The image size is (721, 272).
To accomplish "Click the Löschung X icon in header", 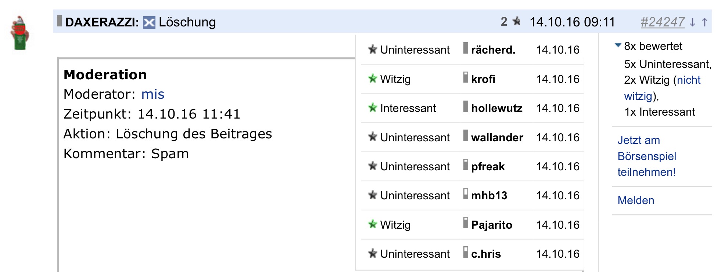I will (x=149, y=22).
